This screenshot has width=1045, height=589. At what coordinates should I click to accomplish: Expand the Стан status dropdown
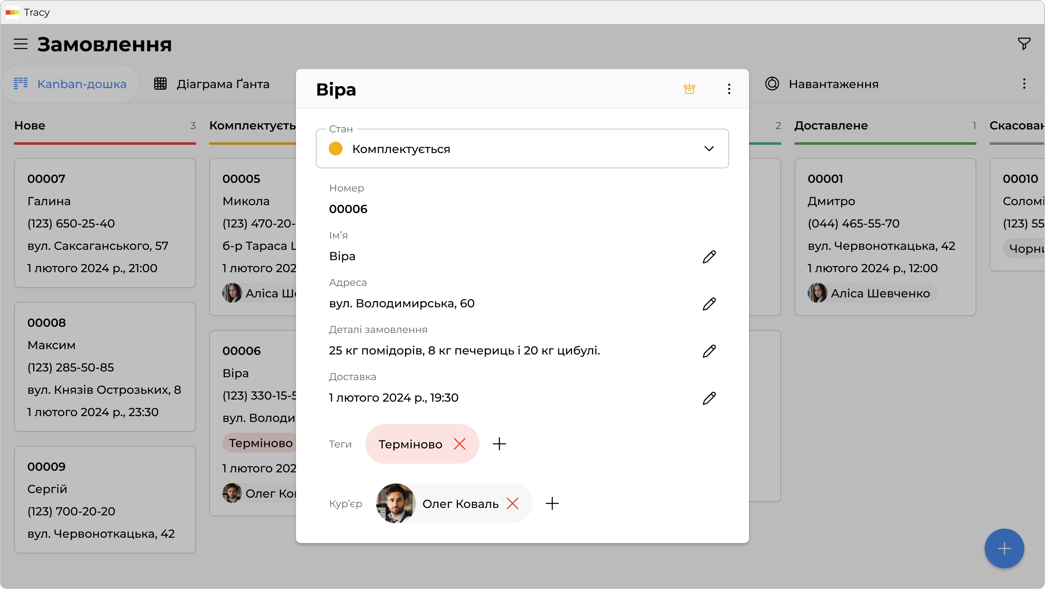pyautogui.click(x=709, y=148)
